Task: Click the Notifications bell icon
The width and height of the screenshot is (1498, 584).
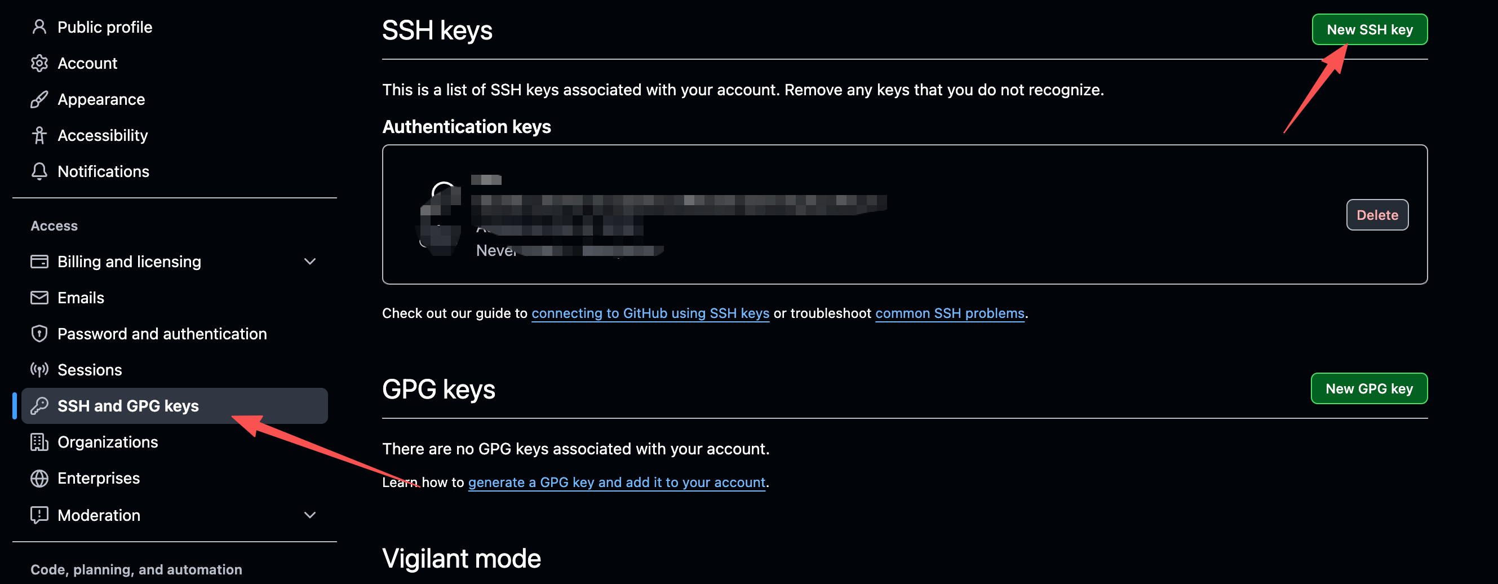Action: pyautogui.click(x=39, y=171)
